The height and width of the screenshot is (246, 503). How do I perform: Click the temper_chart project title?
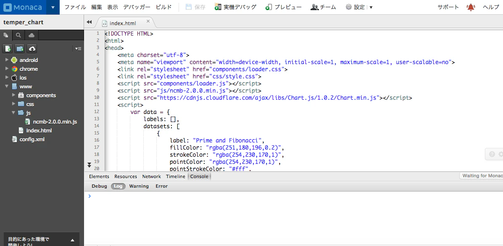tap(23, 22)
